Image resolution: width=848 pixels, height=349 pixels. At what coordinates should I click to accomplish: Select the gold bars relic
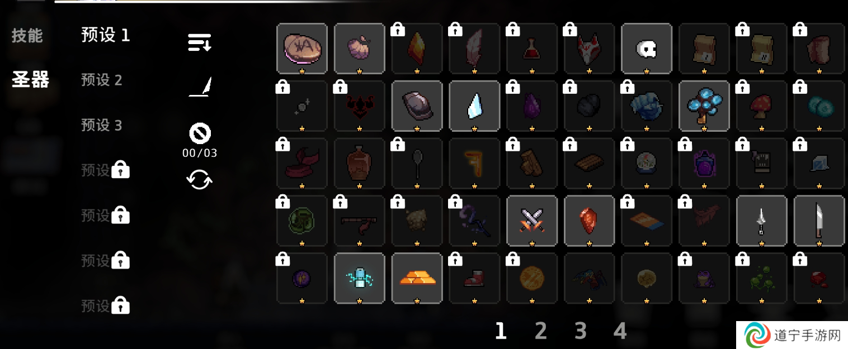[417, 278]
